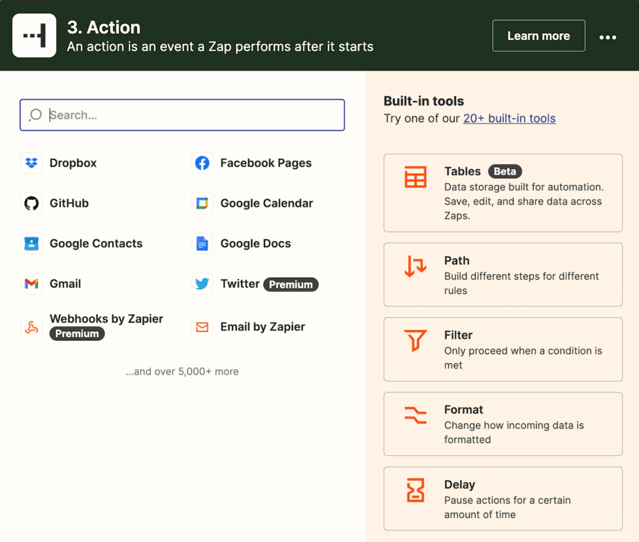639x542 pixels.
Task: Add a Path step for different rules
Action: (x=503, y=274)
